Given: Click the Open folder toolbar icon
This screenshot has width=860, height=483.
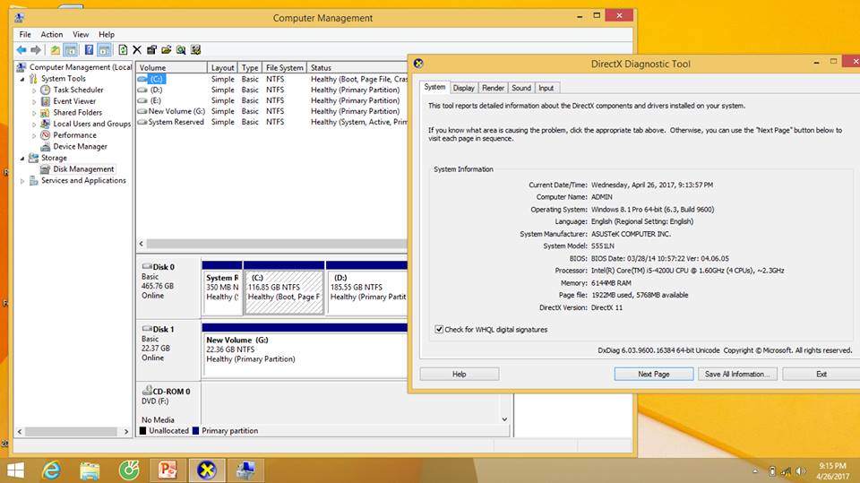Looking at the screenshot, I should click(x=167, y=50).
